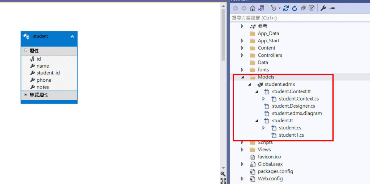Image resolution: width=370 pixels, height=184 pixels.
Task: Click the Content folder icon
Action: (253, 48)
